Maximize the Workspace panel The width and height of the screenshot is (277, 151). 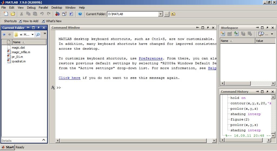262,28
